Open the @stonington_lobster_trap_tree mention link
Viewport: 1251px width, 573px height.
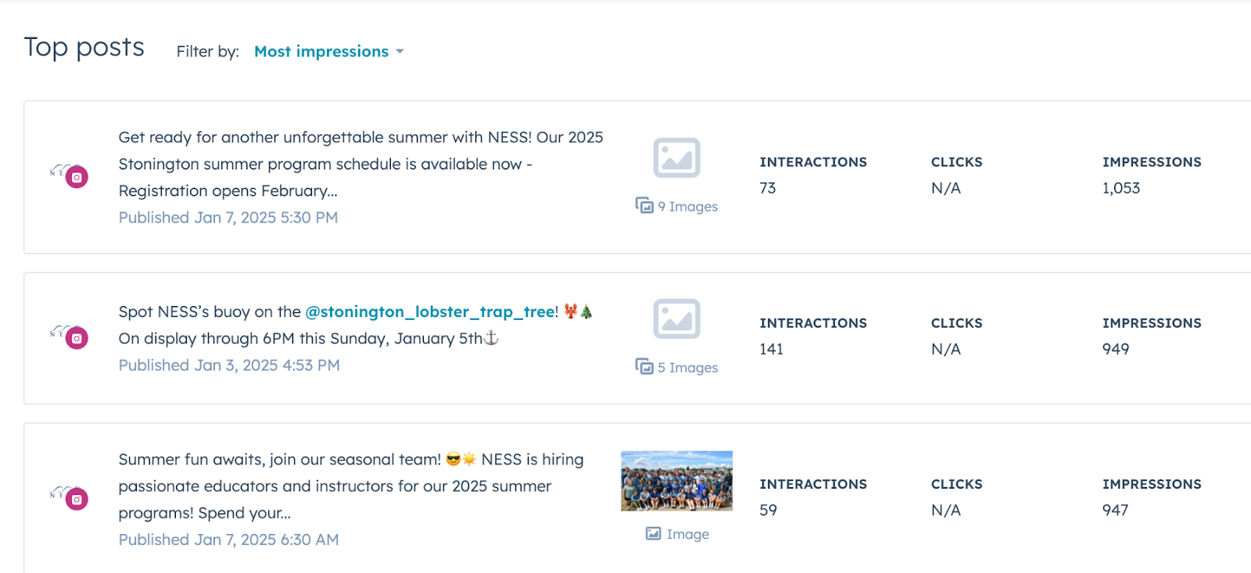click(432, 311)
